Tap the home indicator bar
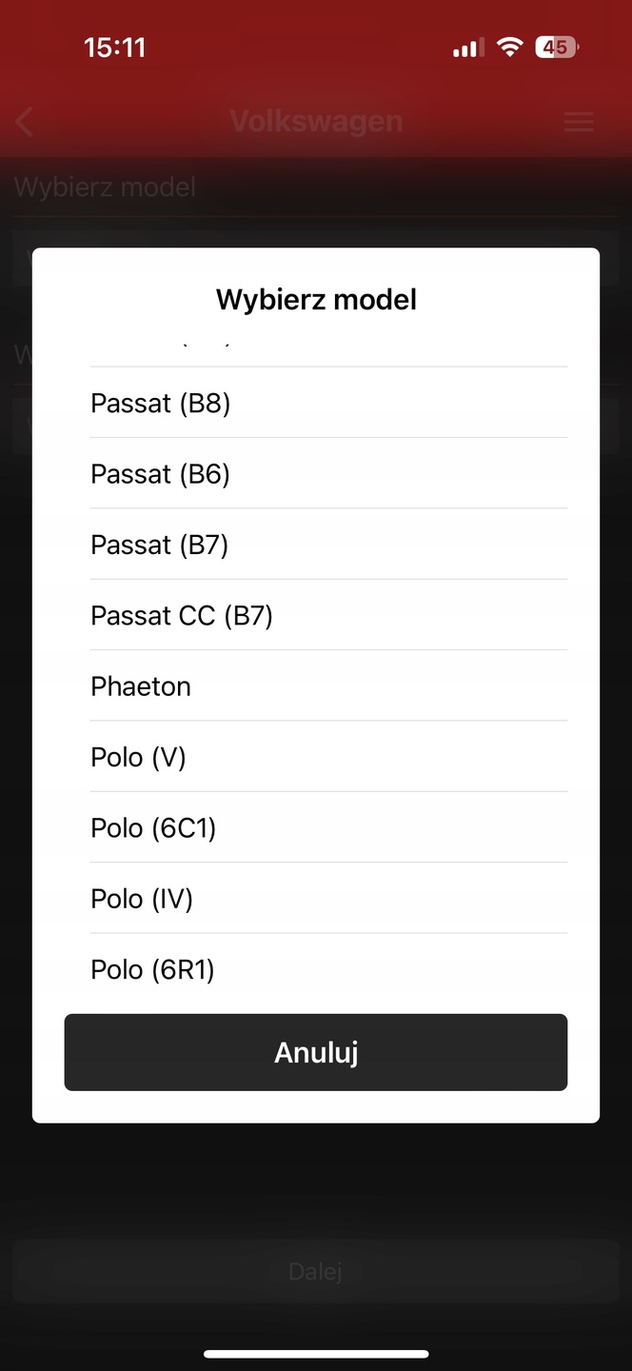This screenshot has width=632, height=1371. (316, 1353)
